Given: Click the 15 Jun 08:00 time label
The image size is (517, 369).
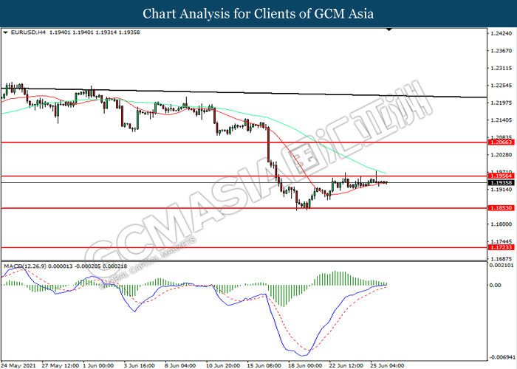Looking at the screenshot, I should 264,366.
